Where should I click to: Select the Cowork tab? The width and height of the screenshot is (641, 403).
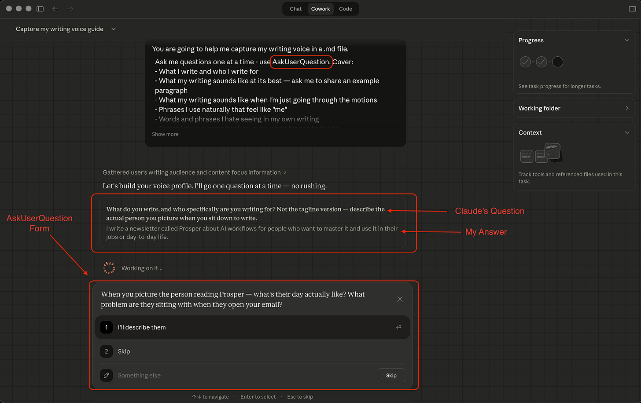[x=320, y=9]
